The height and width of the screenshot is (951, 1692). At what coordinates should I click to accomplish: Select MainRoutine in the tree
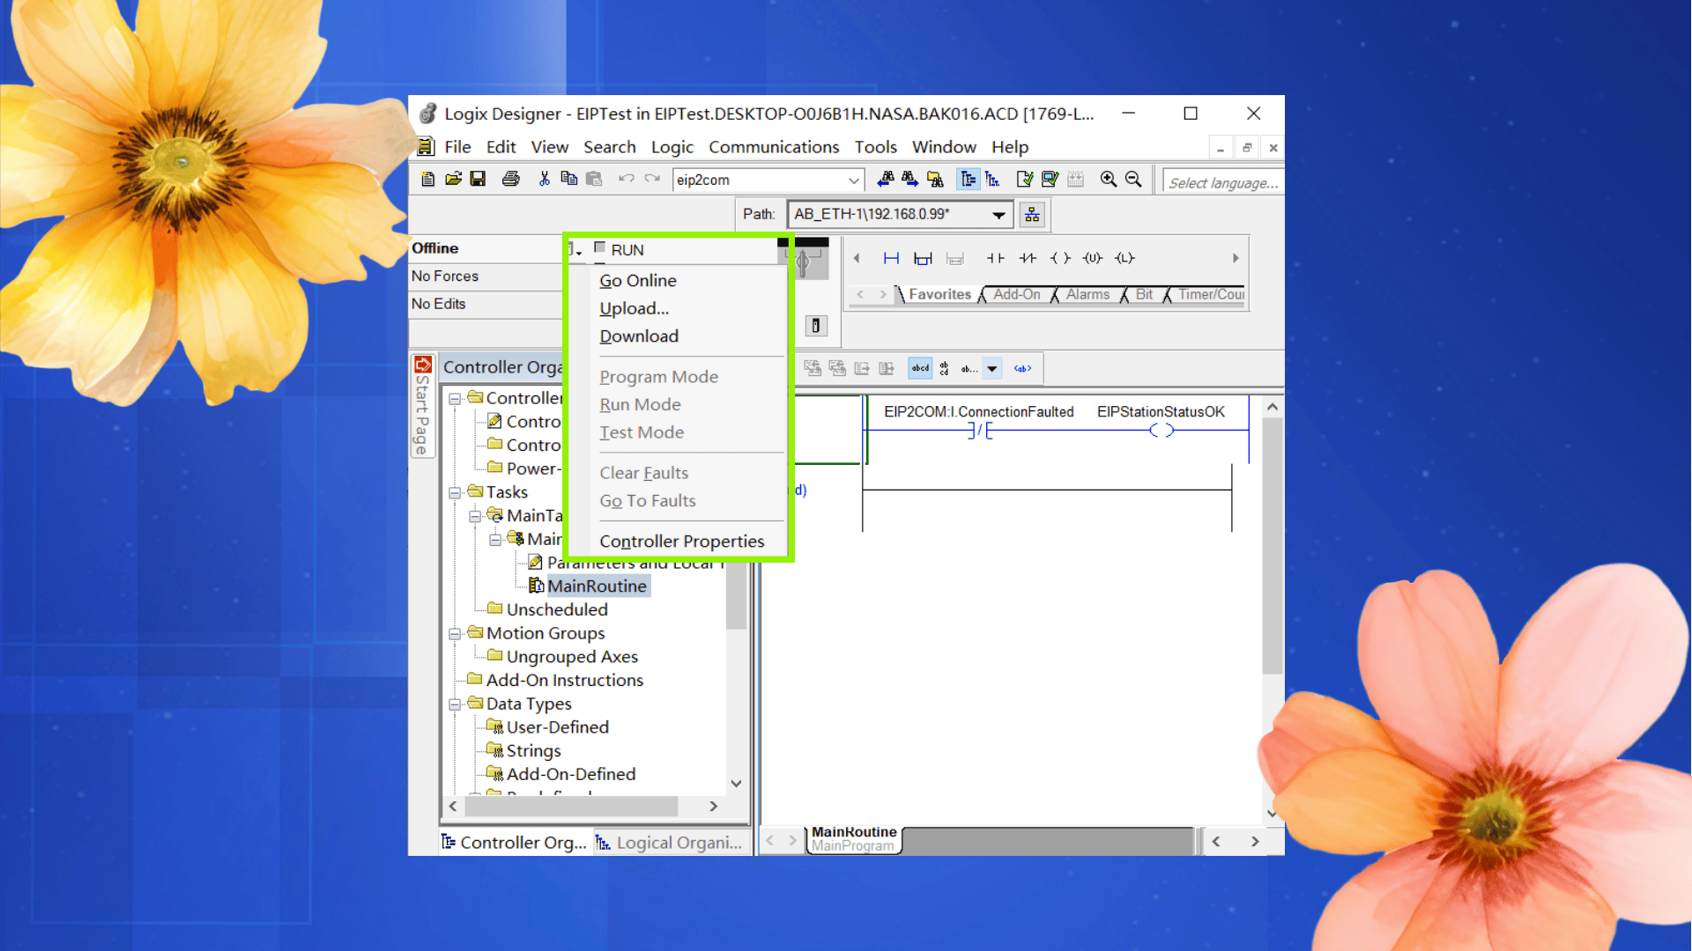(x=597, y=586)
